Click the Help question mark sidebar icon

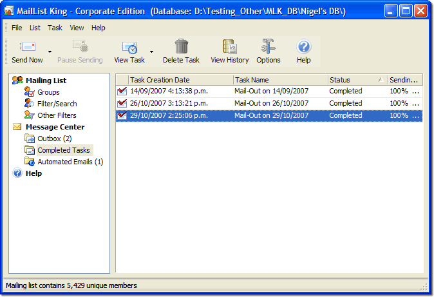point(17,173)
